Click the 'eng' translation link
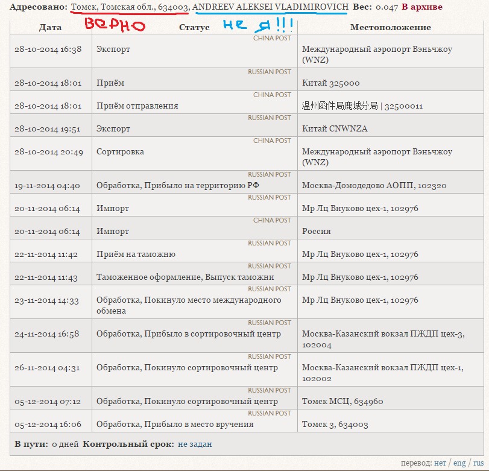 coord(459,463)
